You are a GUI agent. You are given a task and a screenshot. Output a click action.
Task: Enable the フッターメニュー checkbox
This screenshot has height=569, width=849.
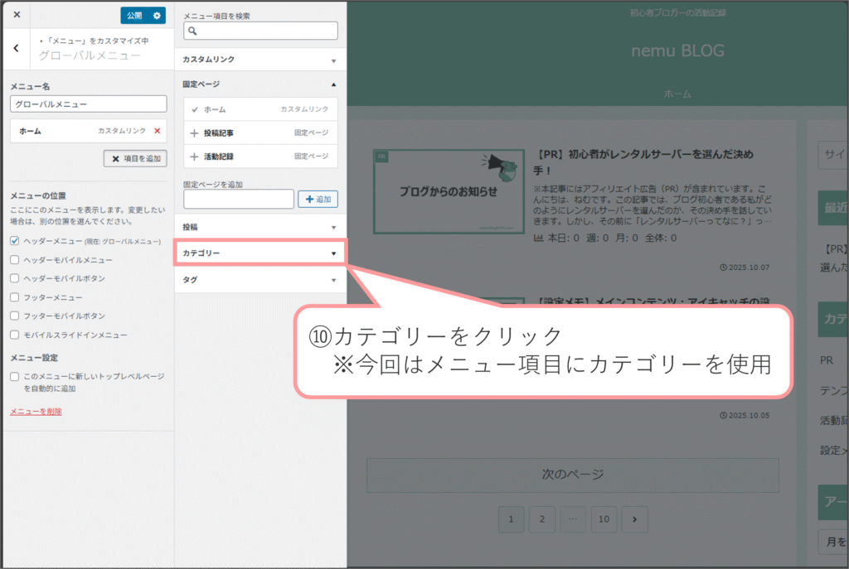coord(15,297)
